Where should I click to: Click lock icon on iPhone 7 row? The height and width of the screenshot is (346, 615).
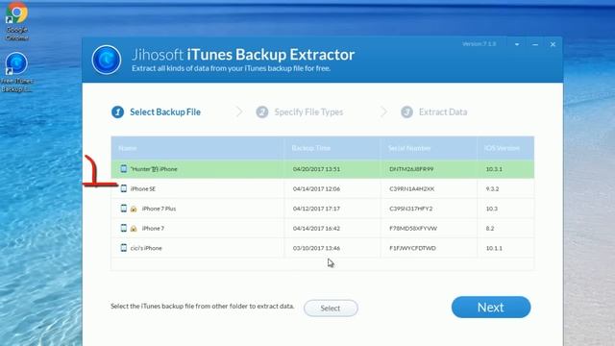tap(134, 229)
